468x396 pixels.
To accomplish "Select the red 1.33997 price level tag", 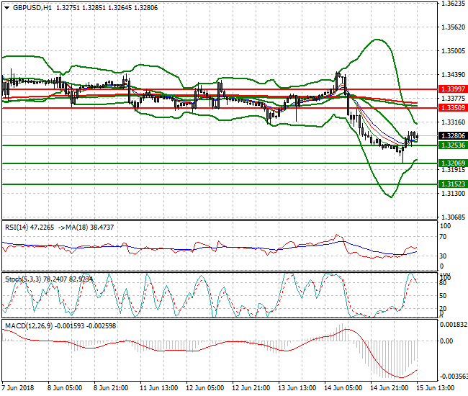I will coord(453,89).
